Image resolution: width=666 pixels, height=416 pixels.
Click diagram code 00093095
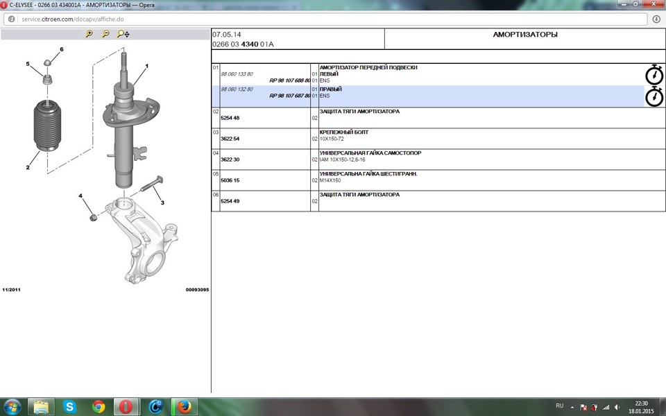(x=197, y=290)
